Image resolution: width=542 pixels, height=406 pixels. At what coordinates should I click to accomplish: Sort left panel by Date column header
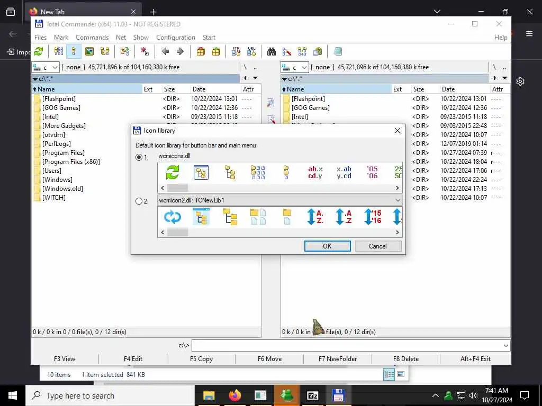[x=215, y=89]
